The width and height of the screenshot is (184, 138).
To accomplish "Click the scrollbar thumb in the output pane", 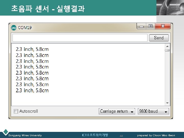I will (x=167, y=50).
